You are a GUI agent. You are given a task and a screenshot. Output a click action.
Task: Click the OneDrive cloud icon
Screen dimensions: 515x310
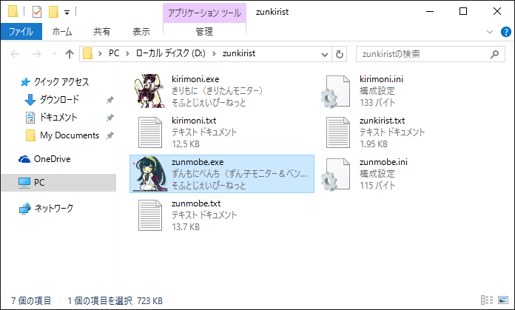coord(24,159)
